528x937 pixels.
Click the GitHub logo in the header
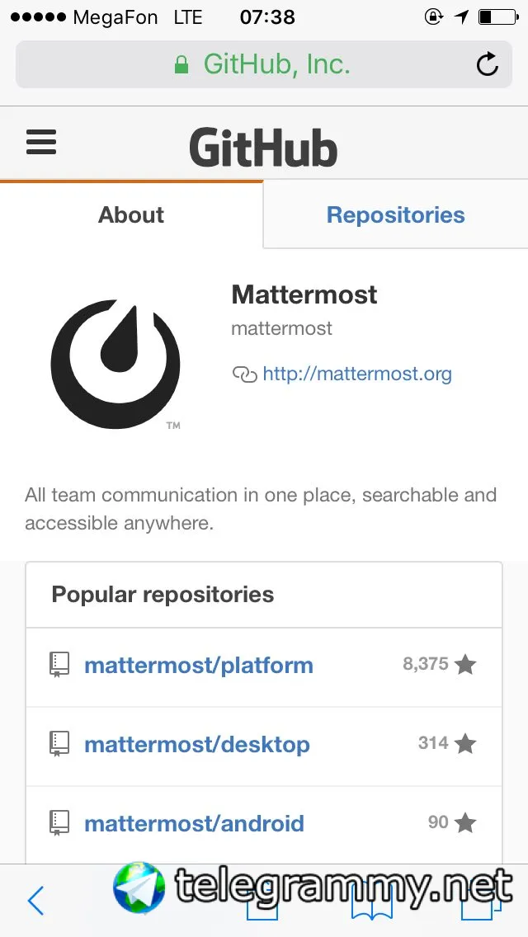pos(263,148)
